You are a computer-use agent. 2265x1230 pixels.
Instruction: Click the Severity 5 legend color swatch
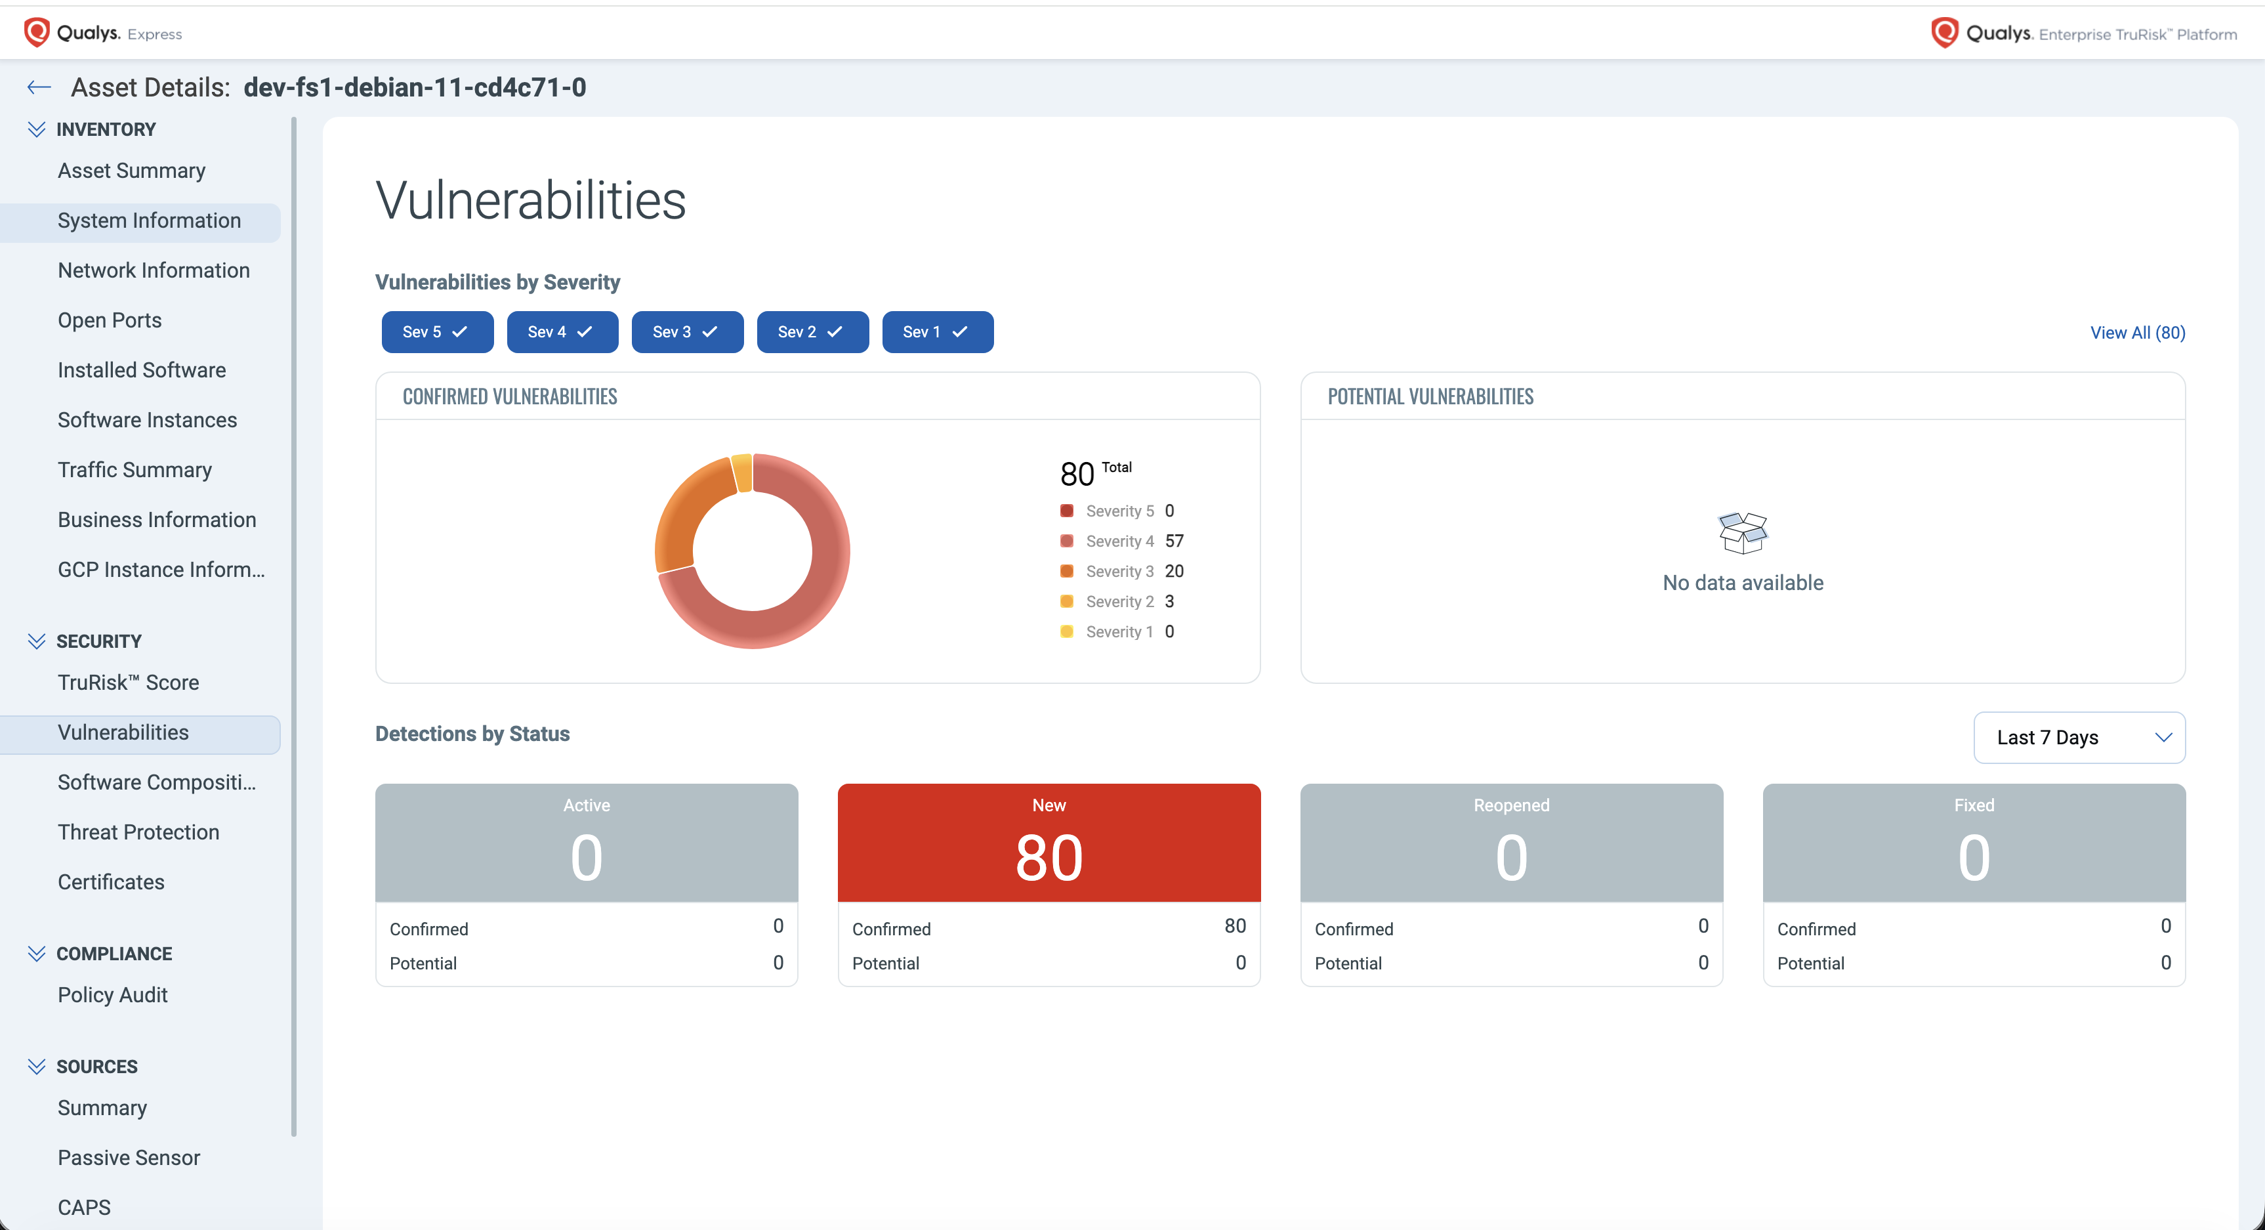coord(1066,510)
